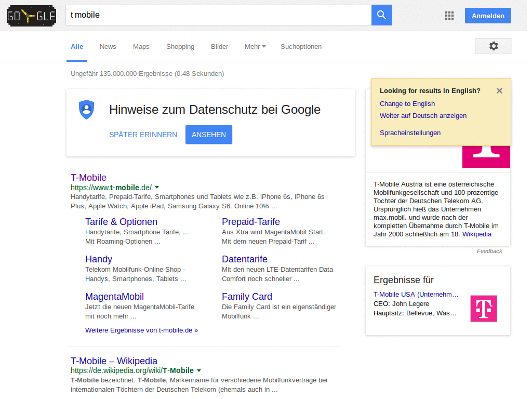Open T-Mobile USA (Unternehmen) link

pyautogui.click(x=416, y=294)
